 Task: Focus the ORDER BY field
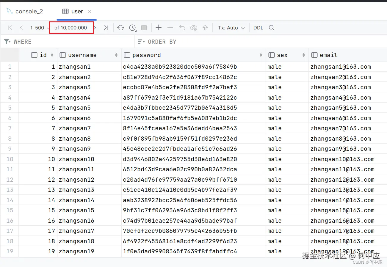[261, 42]
